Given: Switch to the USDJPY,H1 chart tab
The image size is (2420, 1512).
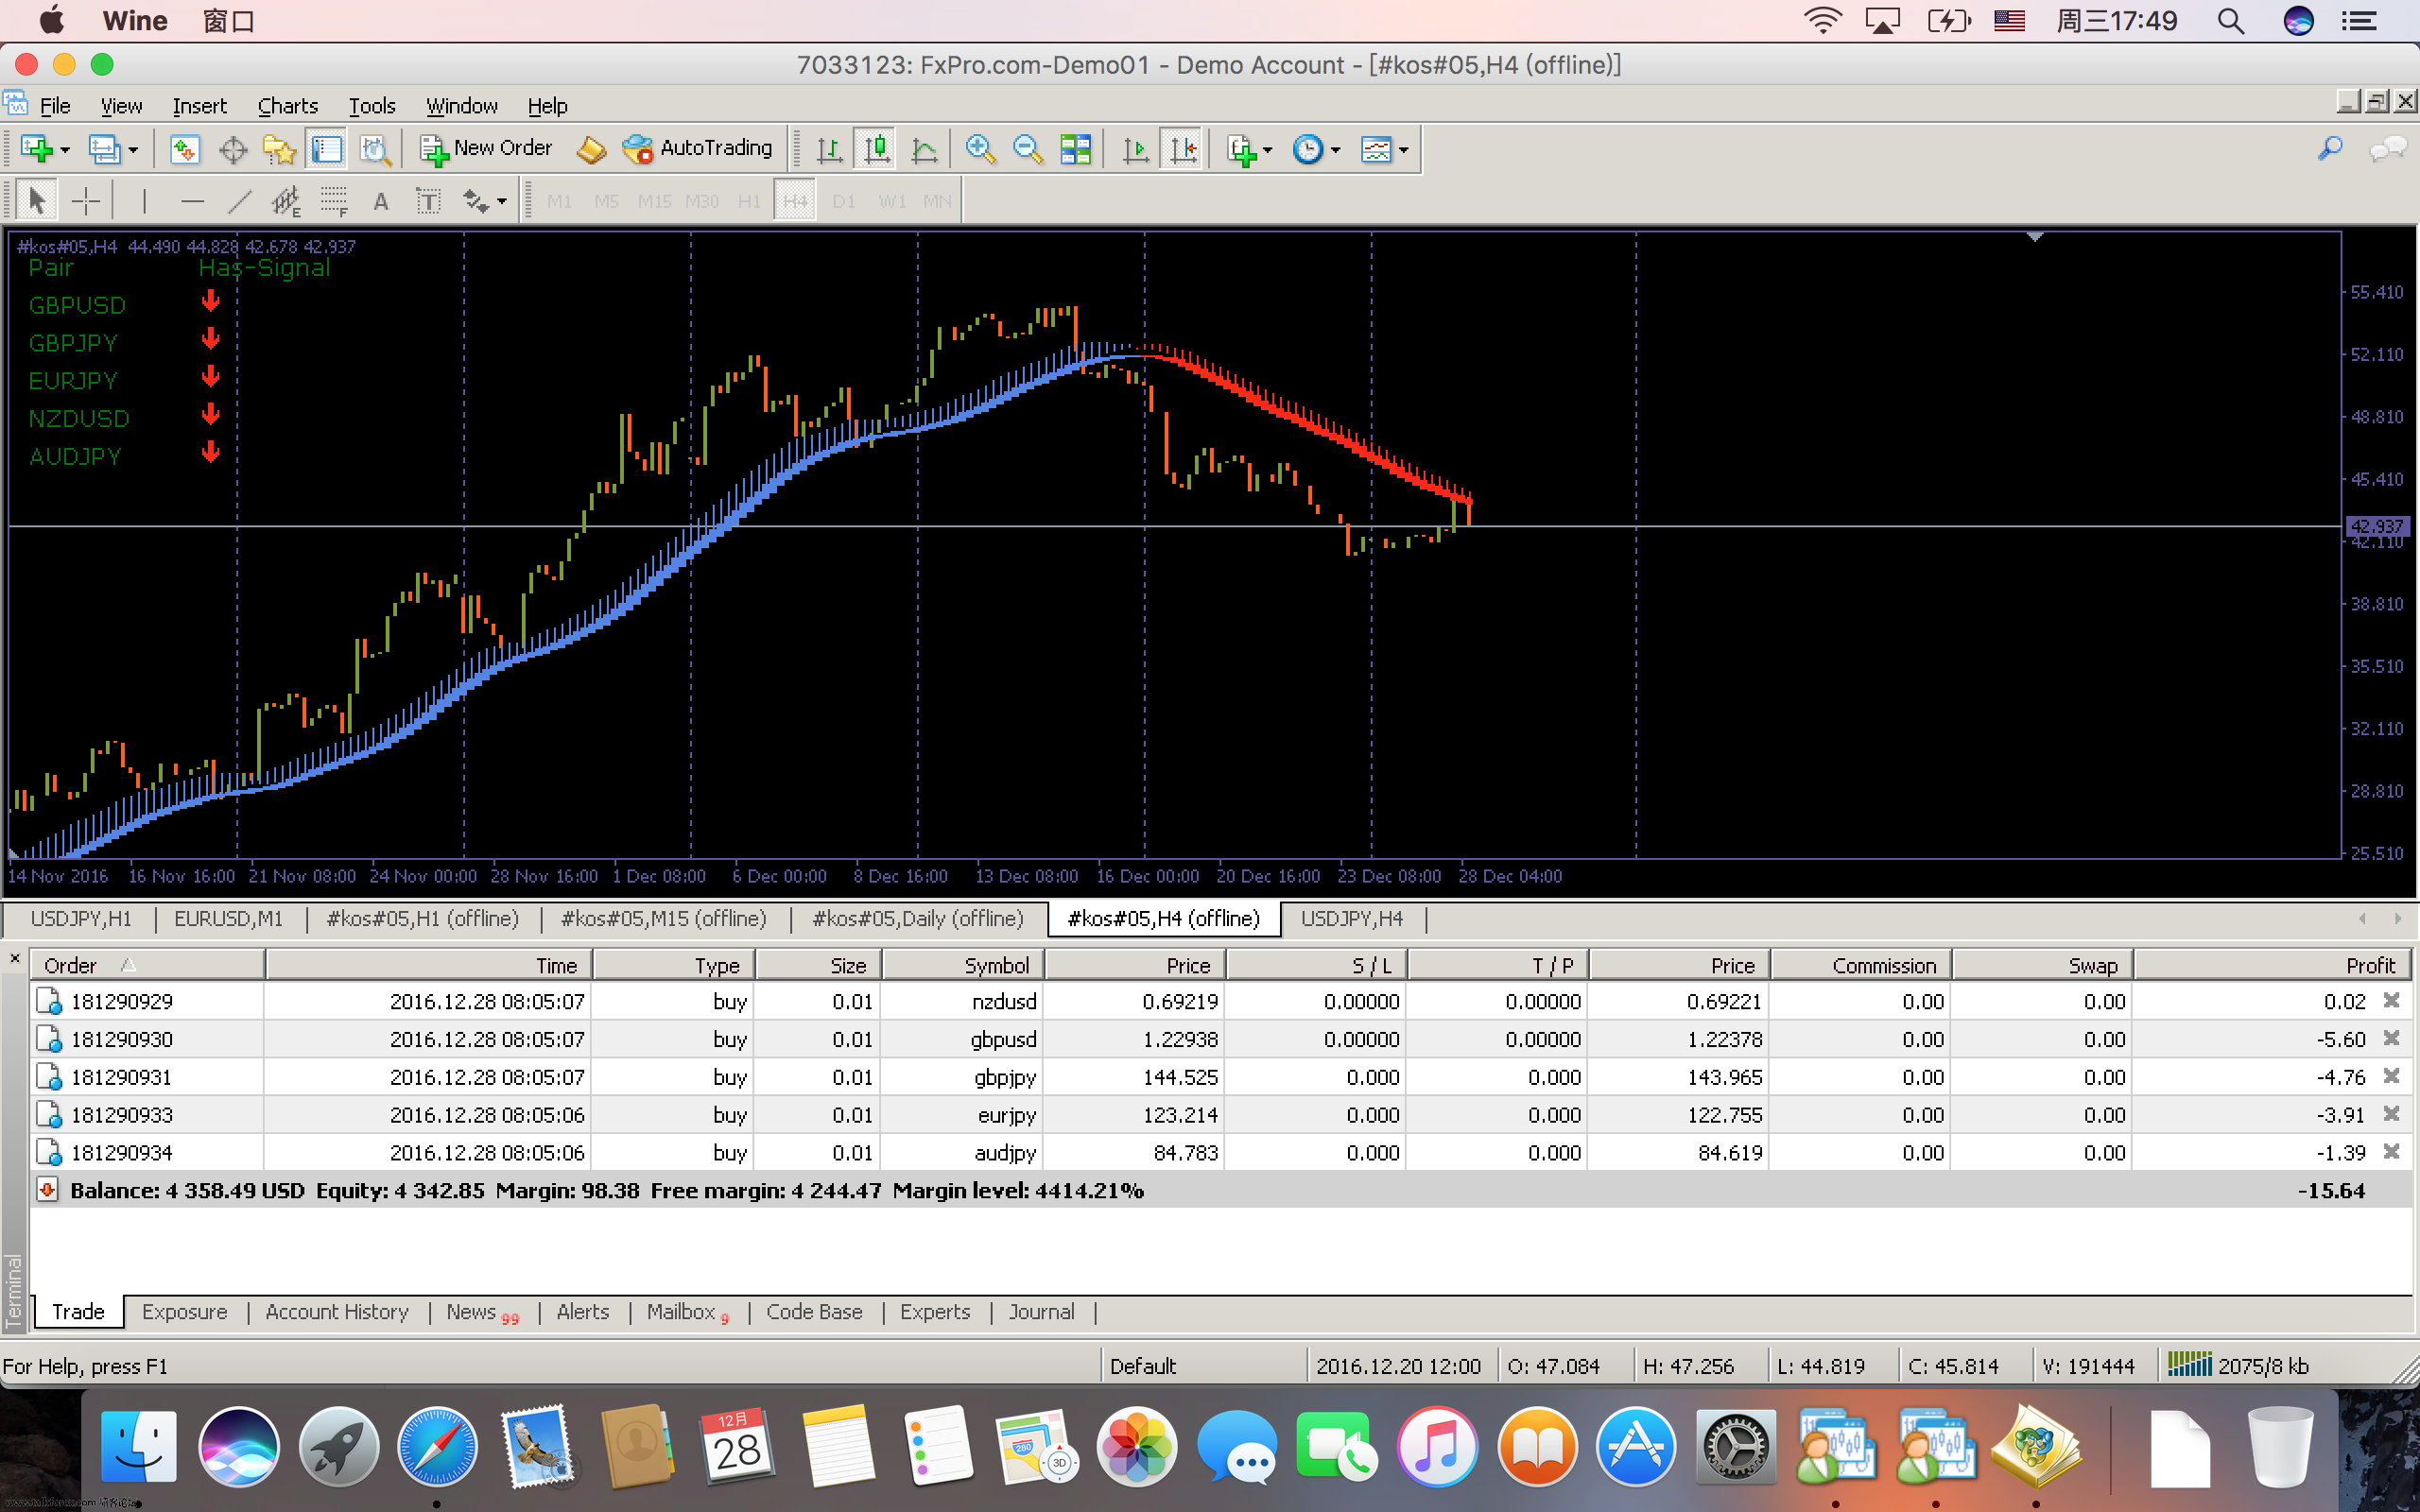Looking at the screenshot, I should [x=81, y=918].
